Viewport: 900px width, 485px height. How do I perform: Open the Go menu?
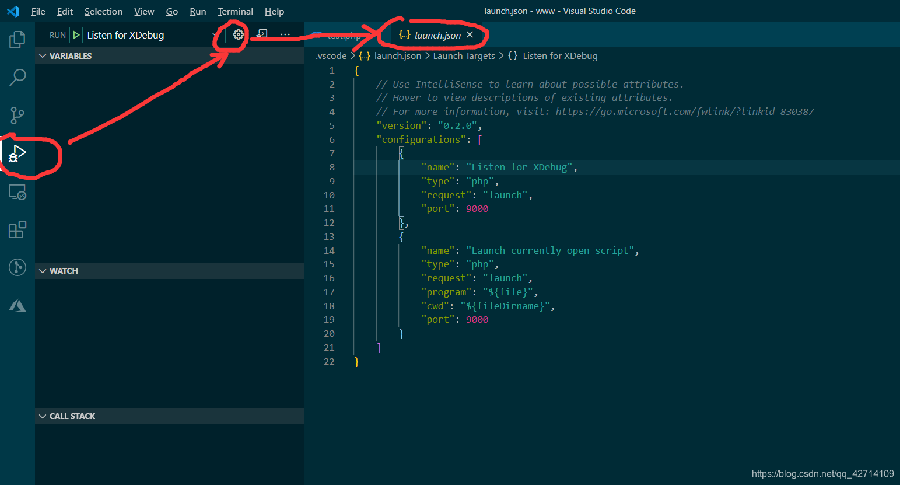coord(171,11)
